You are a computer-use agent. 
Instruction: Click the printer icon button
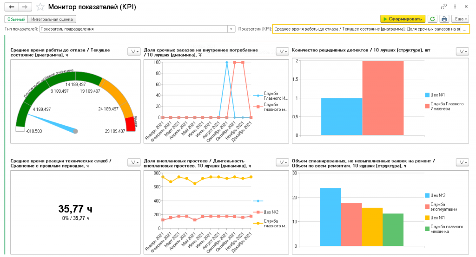pos(444,19)
